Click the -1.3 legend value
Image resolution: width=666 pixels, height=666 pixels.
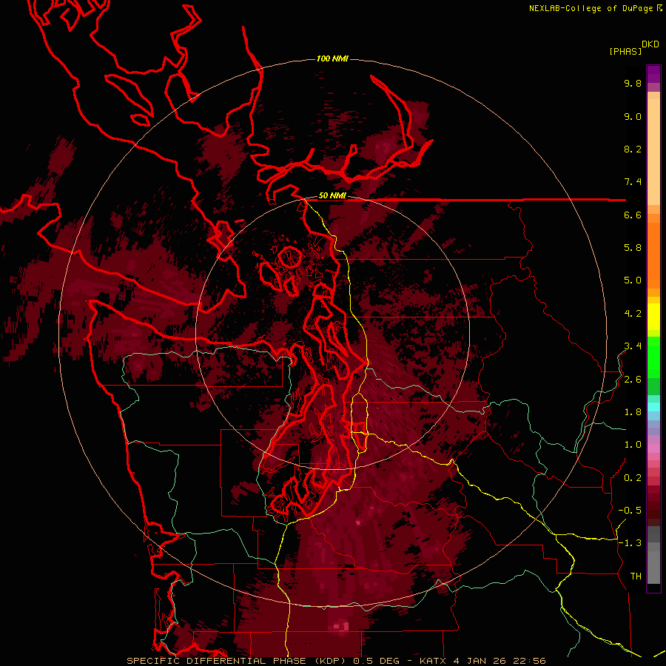pos(630,543)
